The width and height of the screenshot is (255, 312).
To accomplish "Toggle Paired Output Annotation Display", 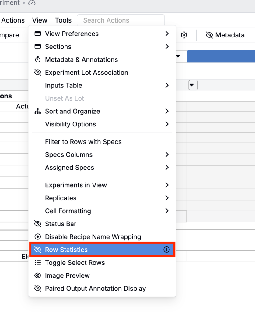I will (95, 289).
